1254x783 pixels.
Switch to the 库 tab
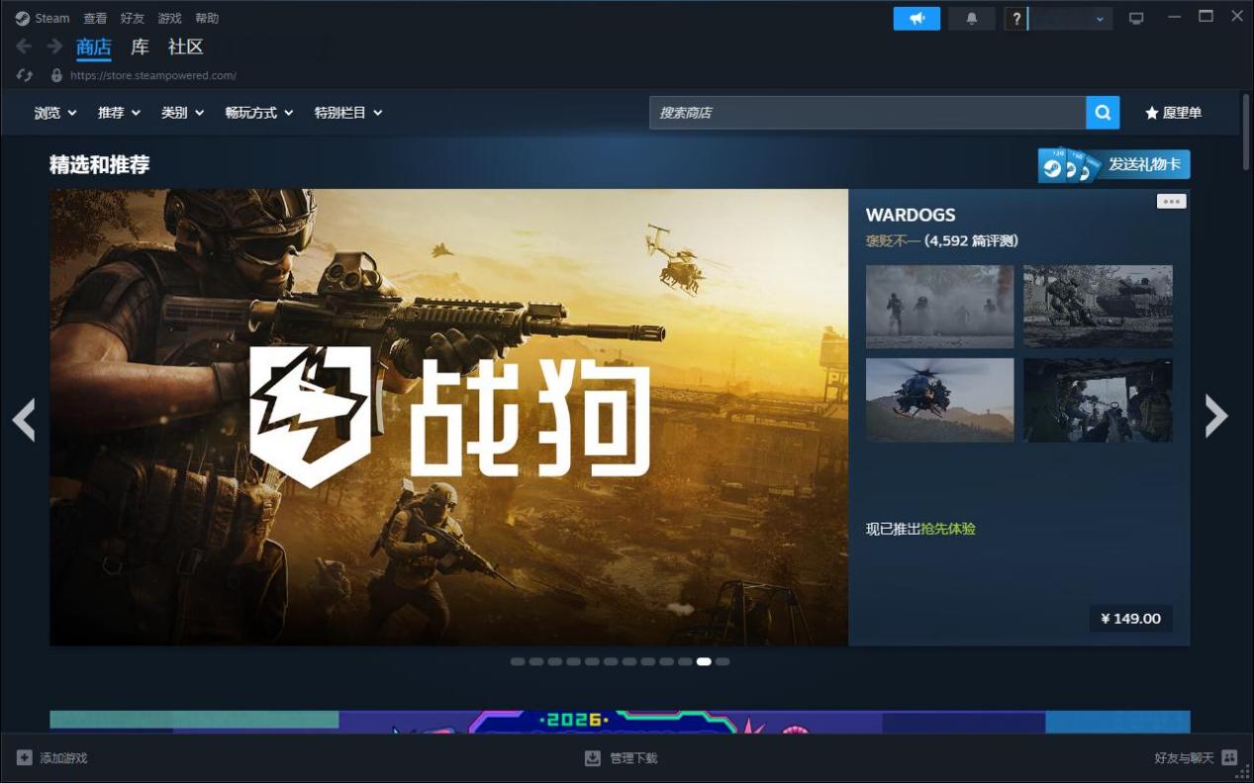(x=141, y=46)
